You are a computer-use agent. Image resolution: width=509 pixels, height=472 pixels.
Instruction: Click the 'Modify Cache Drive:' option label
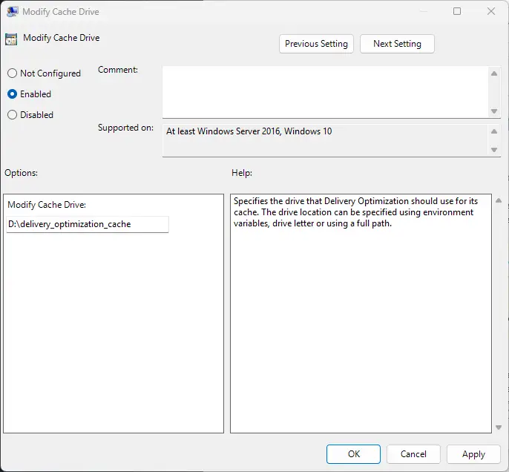click(47, 205)
